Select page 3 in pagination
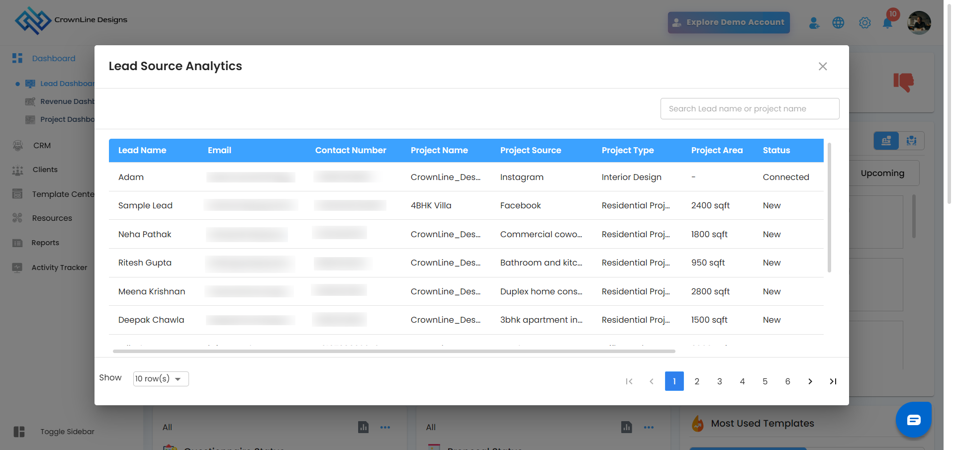 pyautogui.click(x=720, y=381)
